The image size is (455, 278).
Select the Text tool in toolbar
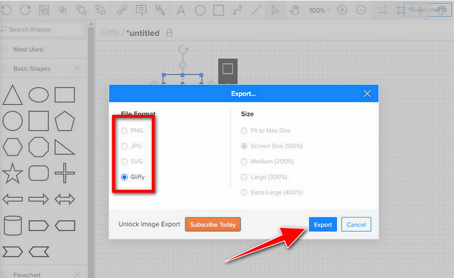pos(181,10)
